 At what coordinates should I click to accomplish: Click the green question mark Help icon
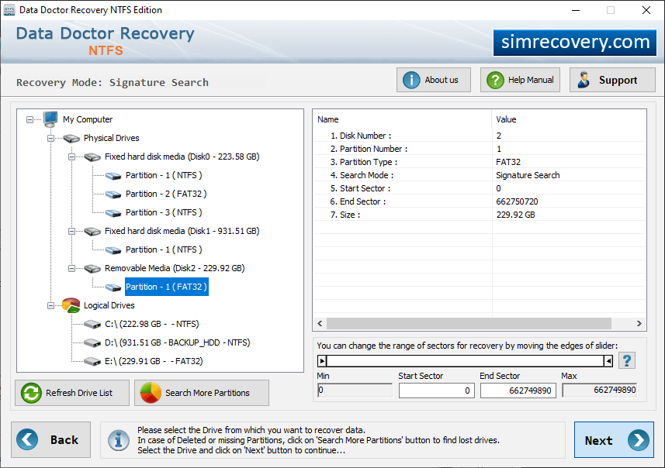click(495, 80)
